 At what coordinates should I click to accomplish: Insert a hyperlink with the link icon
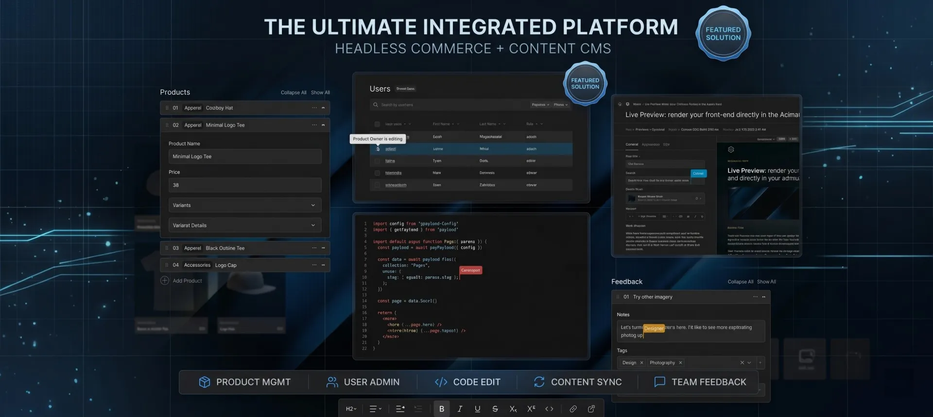tap(573, 409)
